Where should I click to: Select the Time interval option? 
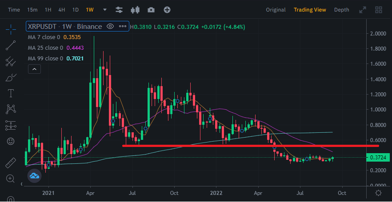pyautogui.click(x=14, y=10)
